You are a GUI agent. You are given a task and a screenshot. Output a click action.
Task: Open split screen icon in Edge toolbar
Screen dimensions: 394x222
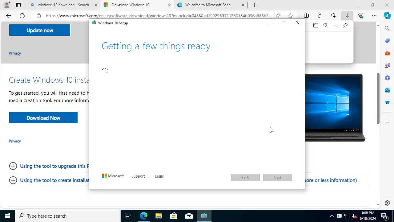pos(307,16)
